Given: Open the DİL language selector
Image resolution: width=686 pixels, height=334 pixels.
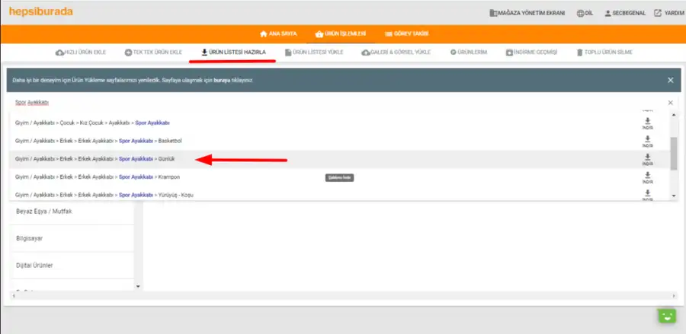Looking at the screenshot, I should pyautogui.click(x=585, y=13).
